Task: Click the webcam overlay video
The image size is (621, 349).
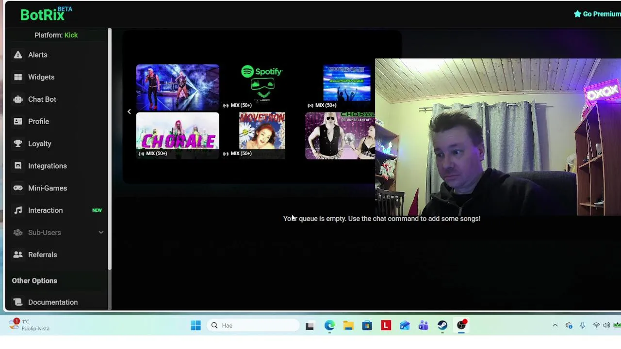Action: pos(498,137)
